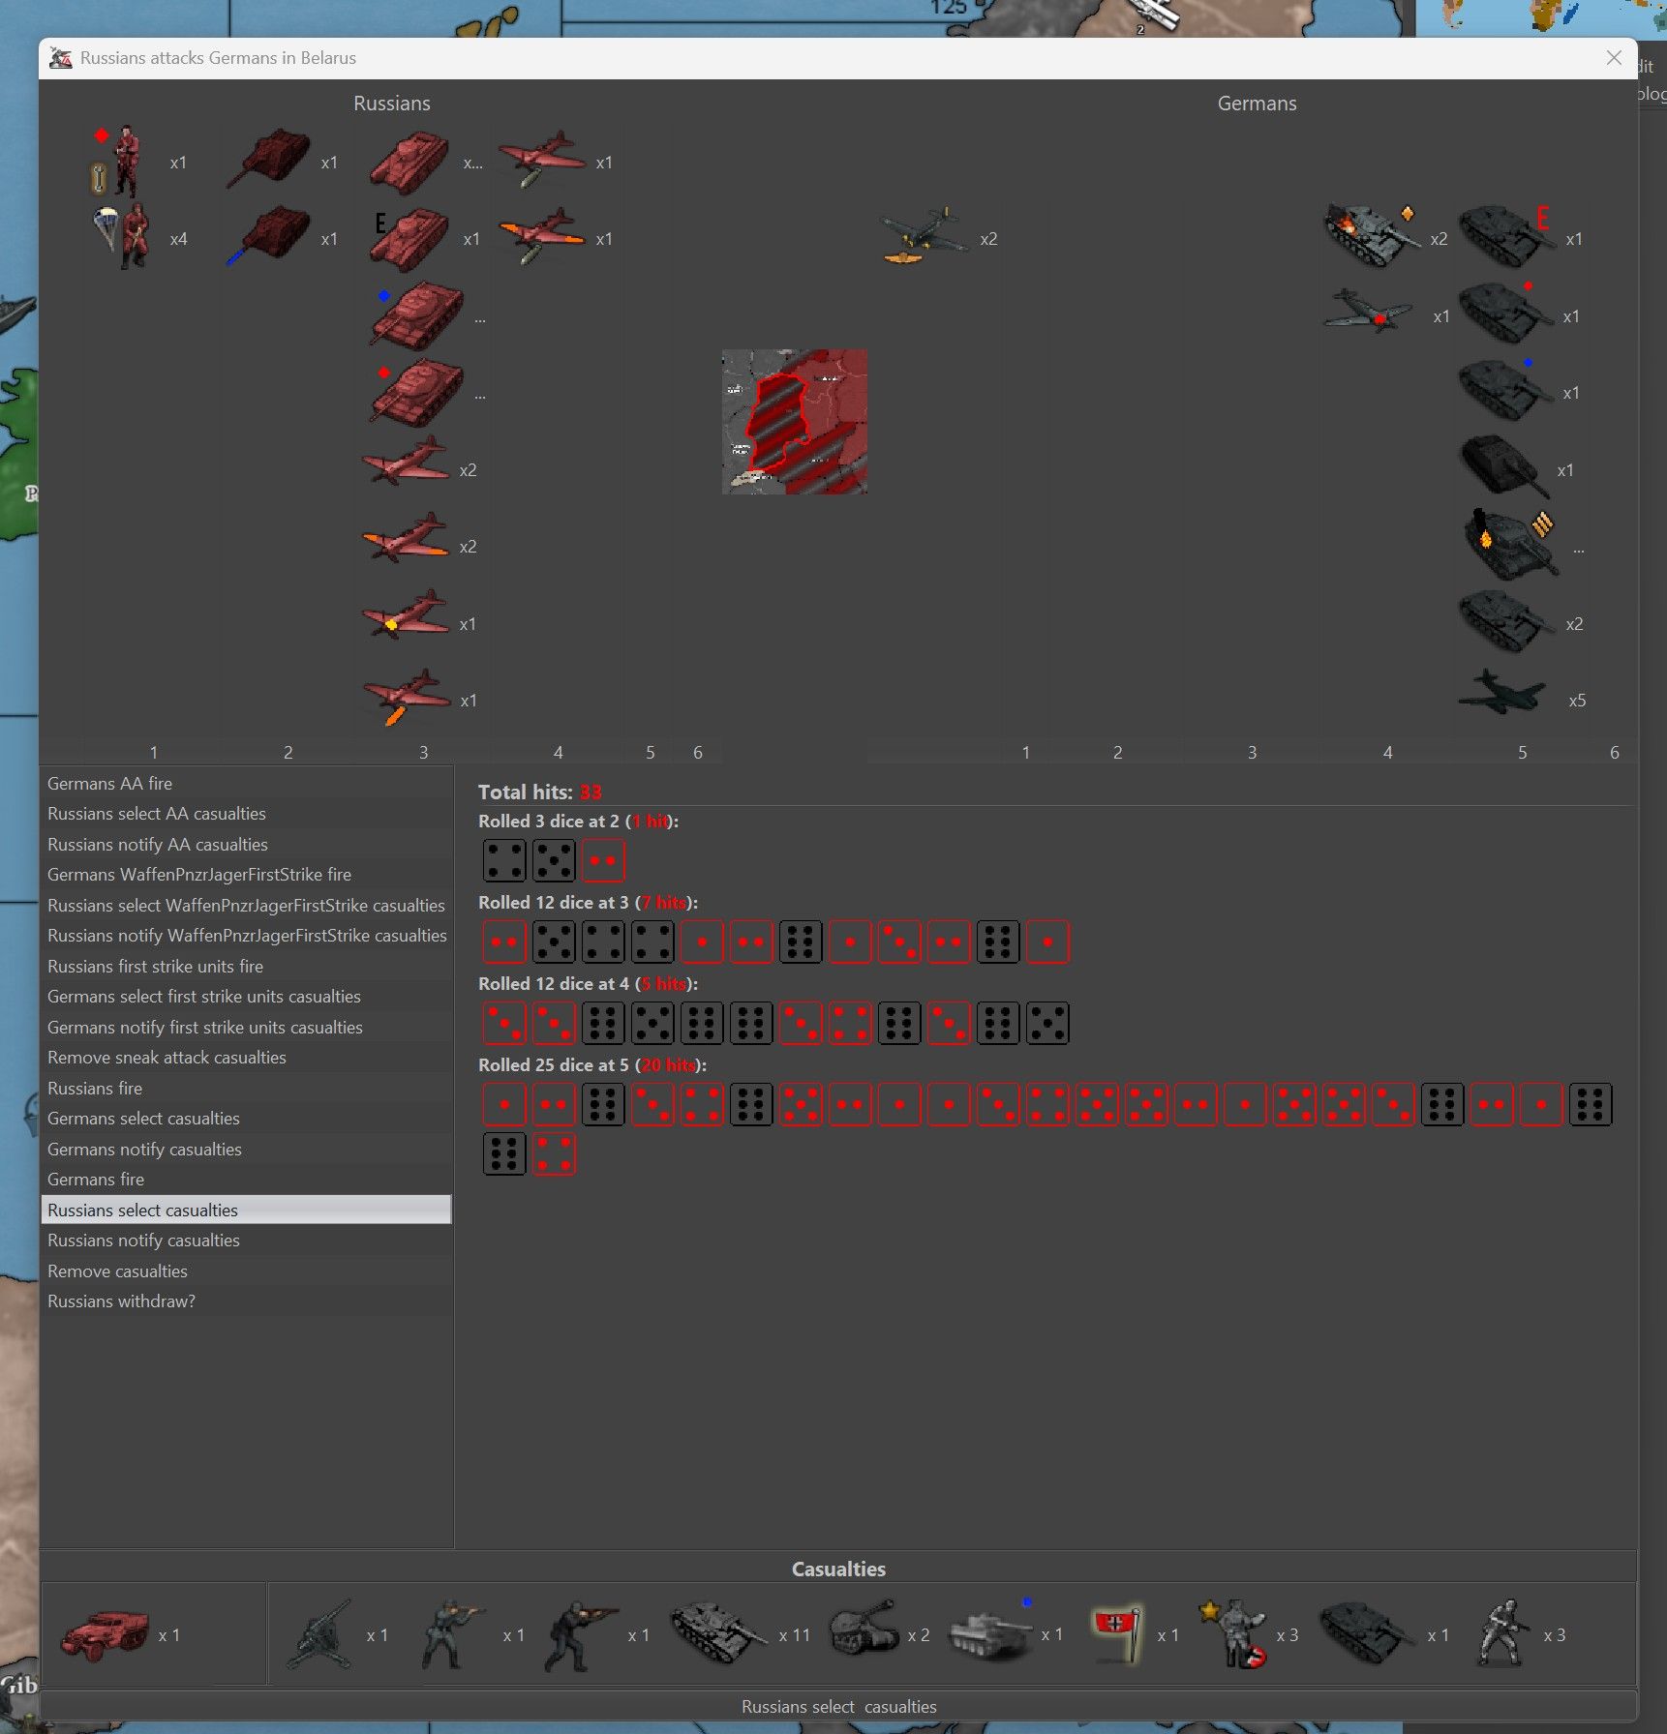Screen dimensions: 1667x1734
Task: Click the Russian fighter x2 red icon
Action: point(406,462)
